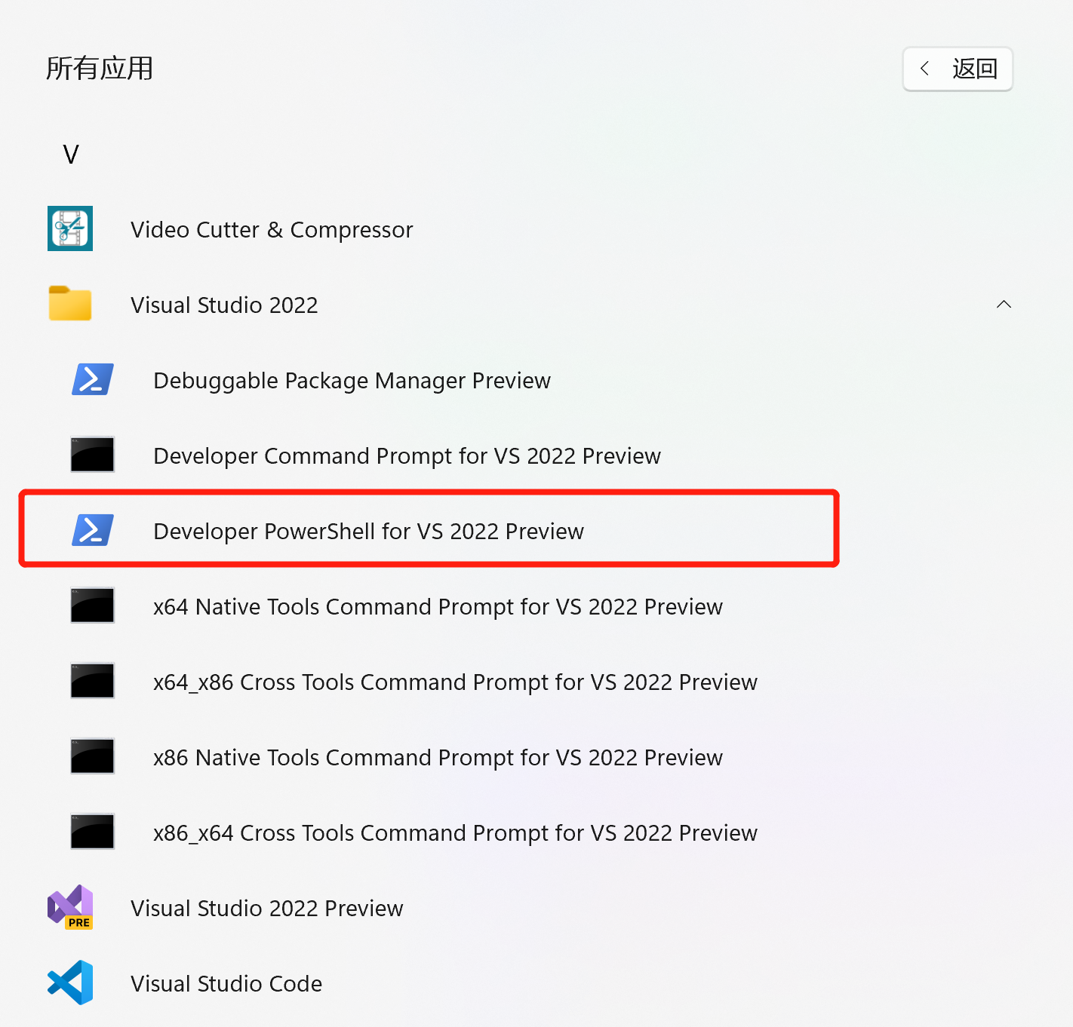Launch Visual Studio Code
The height and width of the screenshot is (1027, 1073).
(226, 984)
